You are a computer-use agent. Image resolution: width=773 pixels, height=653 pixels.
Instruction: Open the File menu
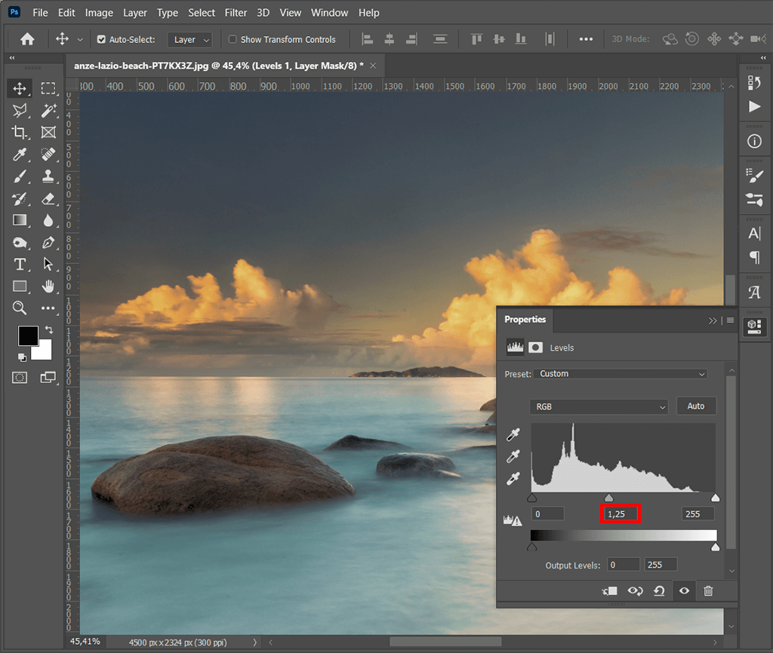(x=41, y=13)
